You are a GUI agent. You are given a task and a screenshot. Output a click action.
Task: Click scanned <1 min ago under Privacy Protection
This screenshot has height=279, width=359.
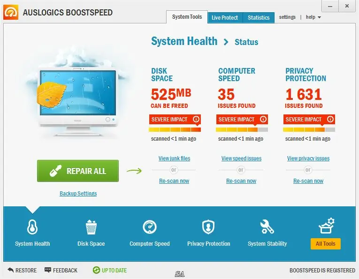pyautogui.click(x=308, y=139)
